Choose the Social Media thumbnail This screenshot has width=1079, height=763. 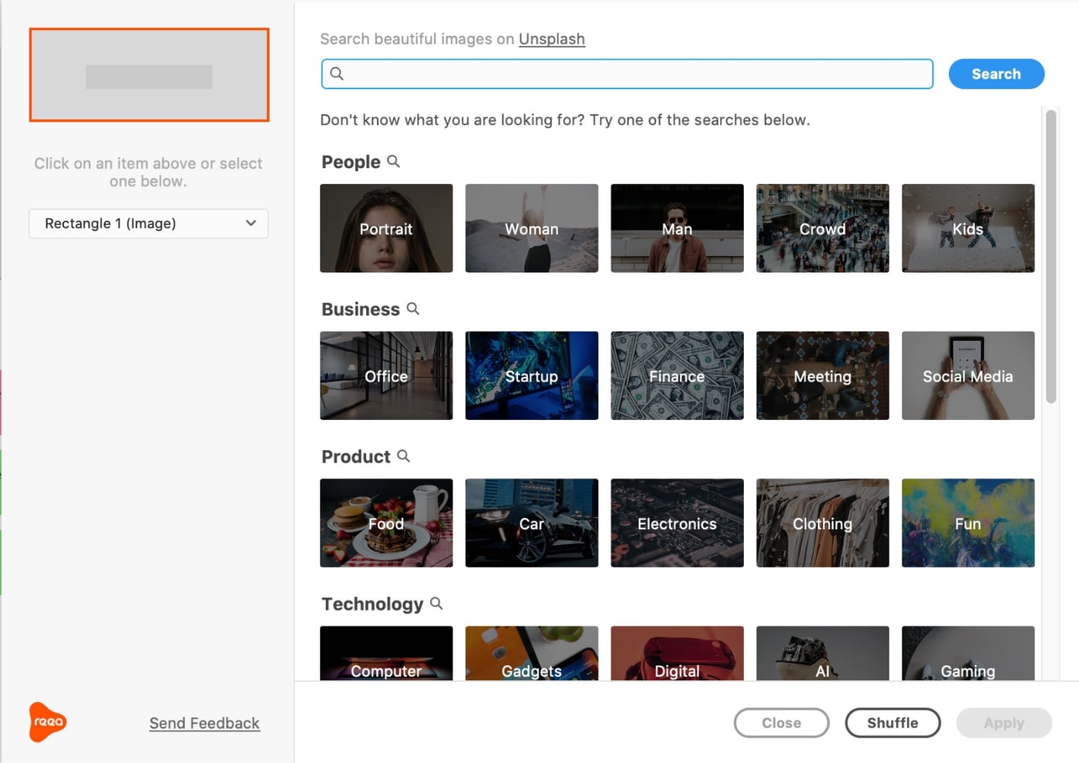click(x=967, y=375)
